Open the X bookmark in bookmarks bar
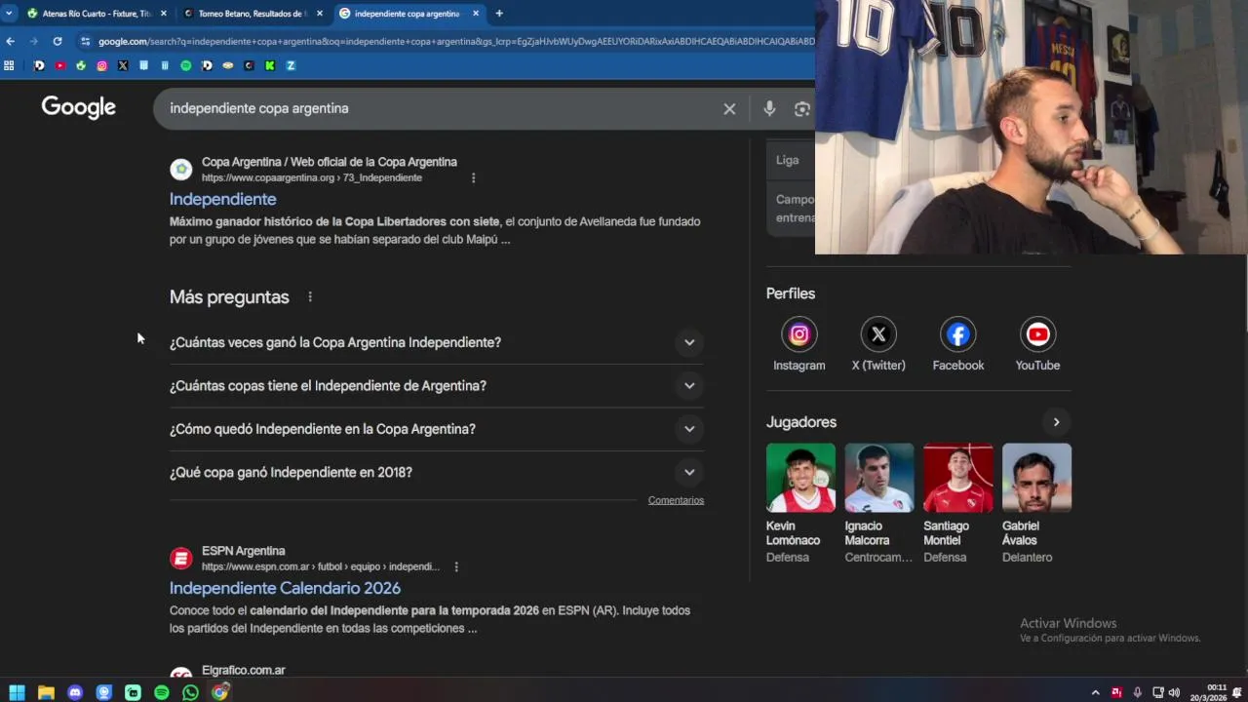The image size is (1248, 702). 123,65
